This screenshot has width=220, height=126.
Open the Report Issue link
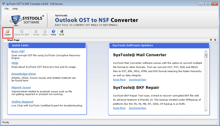(x=21, y=88)
